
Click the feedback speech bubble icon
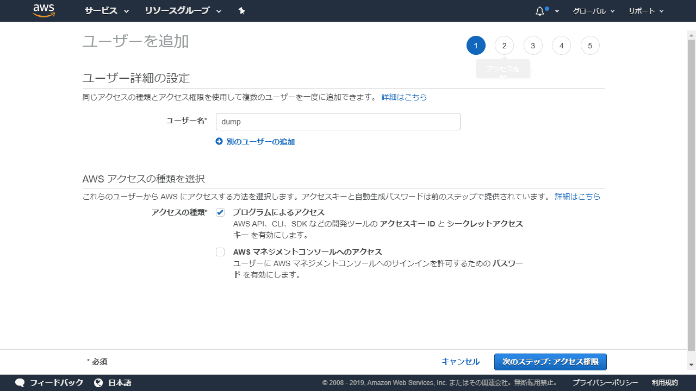[20, 382]
